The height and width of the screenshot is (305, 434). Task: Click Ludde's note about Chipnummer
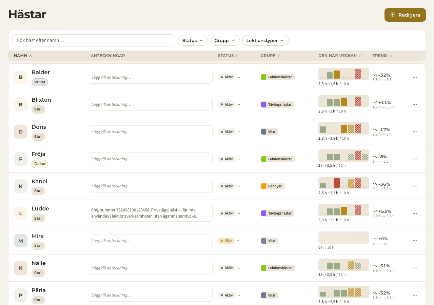[x=151, y=213]
